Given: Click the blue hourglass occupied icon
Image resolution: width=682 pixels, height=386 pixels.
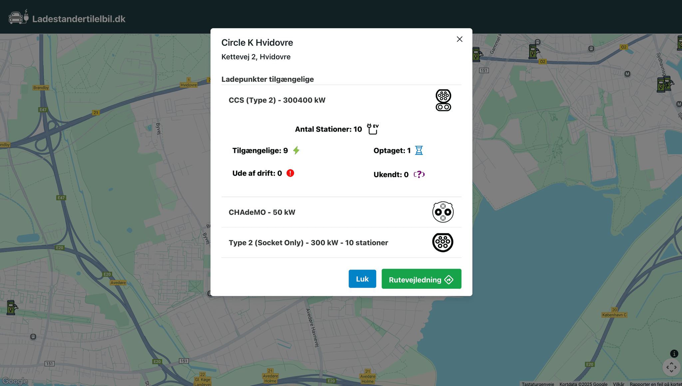Looking at the screenshot, I should [419, 150].
